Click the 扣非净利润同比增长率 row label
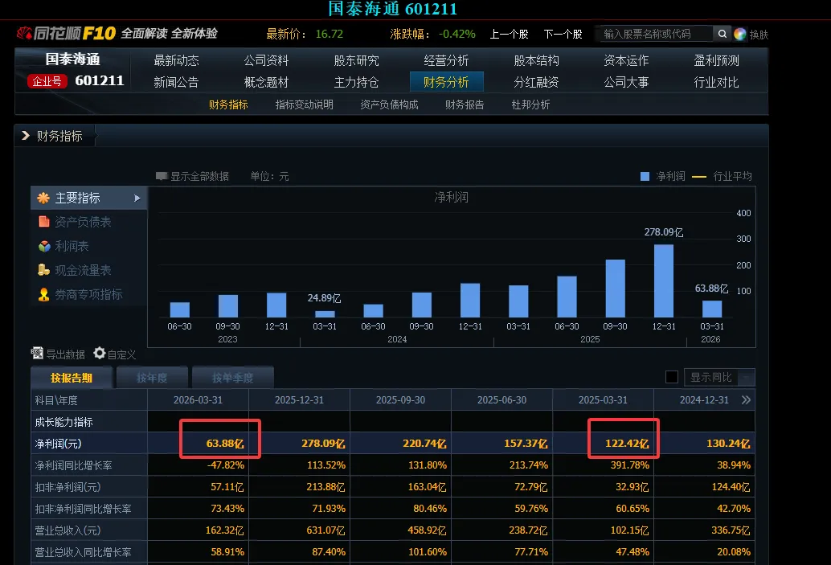This screenshot has height=565, width=831. [84, 509]
